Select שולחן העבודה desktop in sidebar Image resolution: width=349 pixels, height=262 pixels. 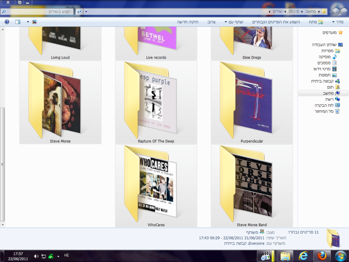click(x=327, y=45)
